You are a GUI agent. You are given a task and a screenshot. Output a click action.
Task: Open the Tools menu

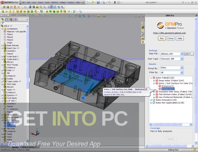click(47, 2)
